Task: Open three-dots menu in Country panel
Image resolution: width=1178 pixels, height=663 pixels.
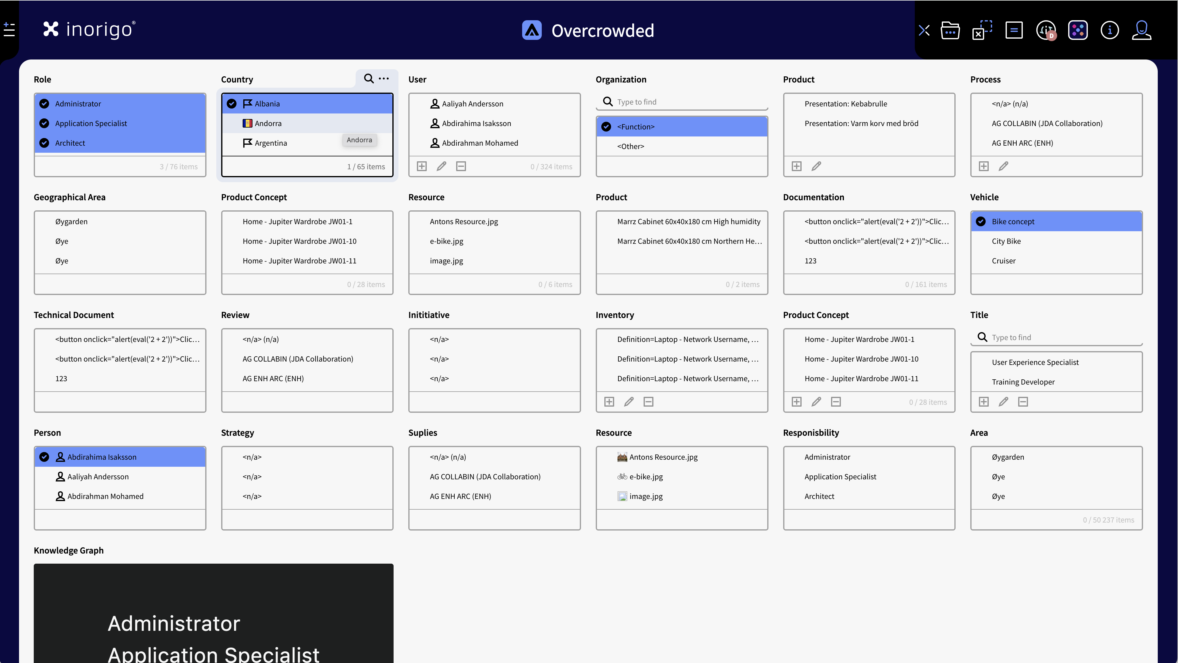Action: 384,79
